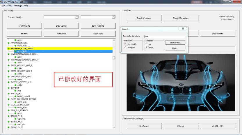242x135 pixels.
Task: Click green dot icon next to ZWP/EWP
Action: tap(9, 88)
